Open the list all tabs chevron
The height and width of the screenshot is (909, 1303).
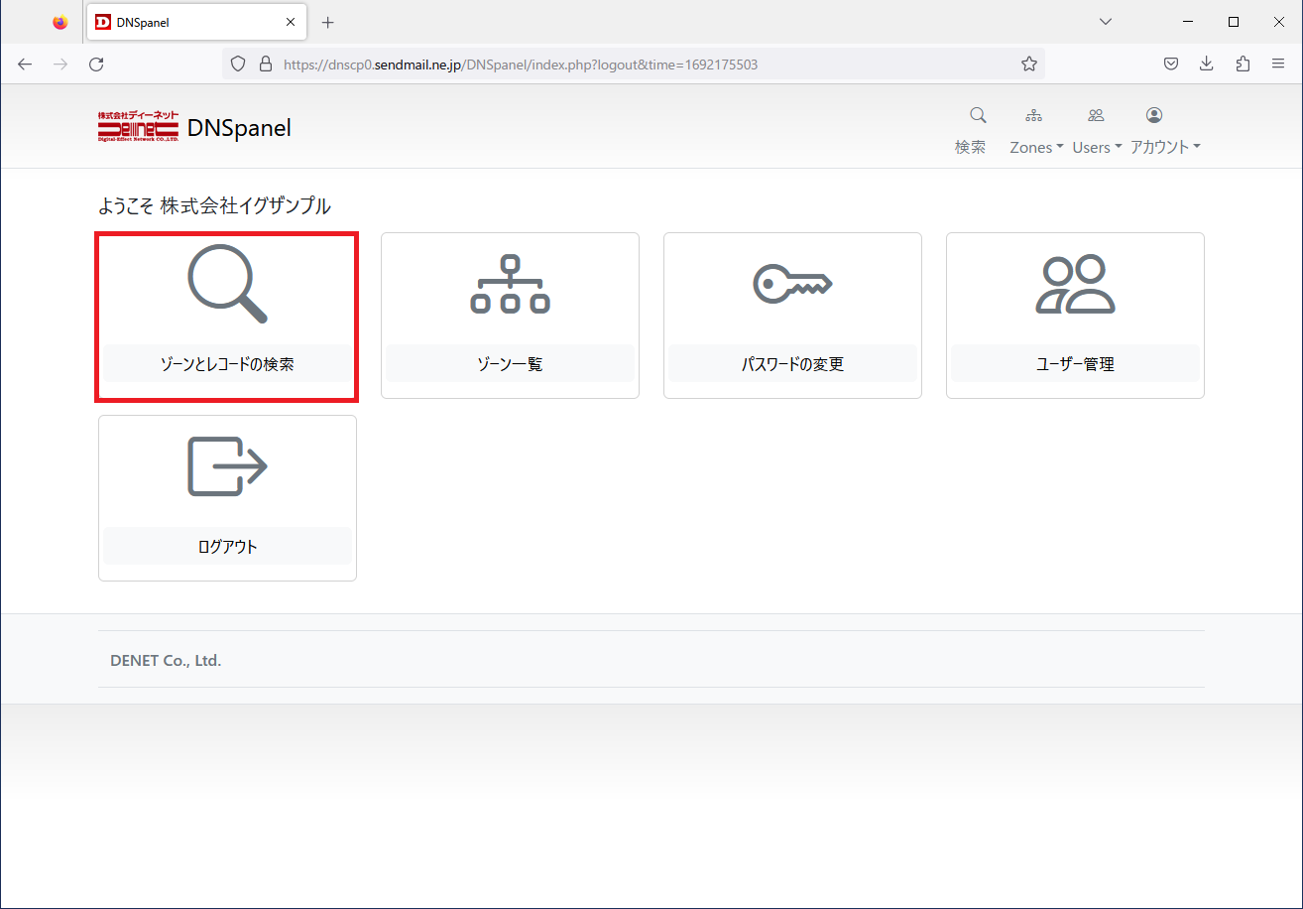coord(1107,22)
